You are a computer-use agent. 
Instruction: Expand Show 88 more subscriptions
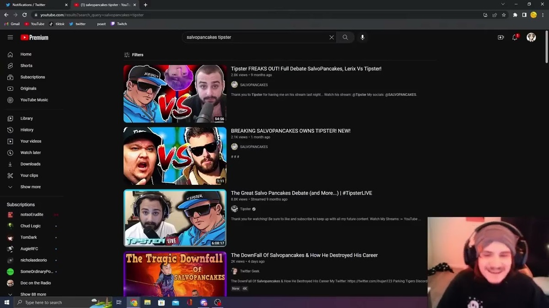tap(32, 294)
